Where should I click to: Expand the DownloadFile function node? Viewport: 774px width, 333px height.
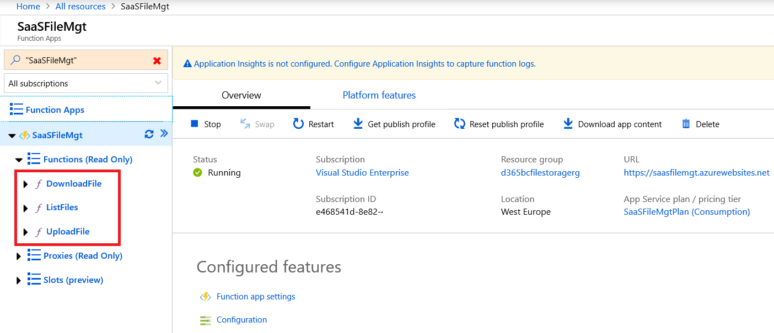[x=25, y=184]
